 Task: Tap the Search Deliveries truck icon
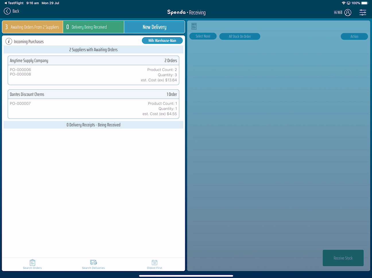click(x=94, y=262)
